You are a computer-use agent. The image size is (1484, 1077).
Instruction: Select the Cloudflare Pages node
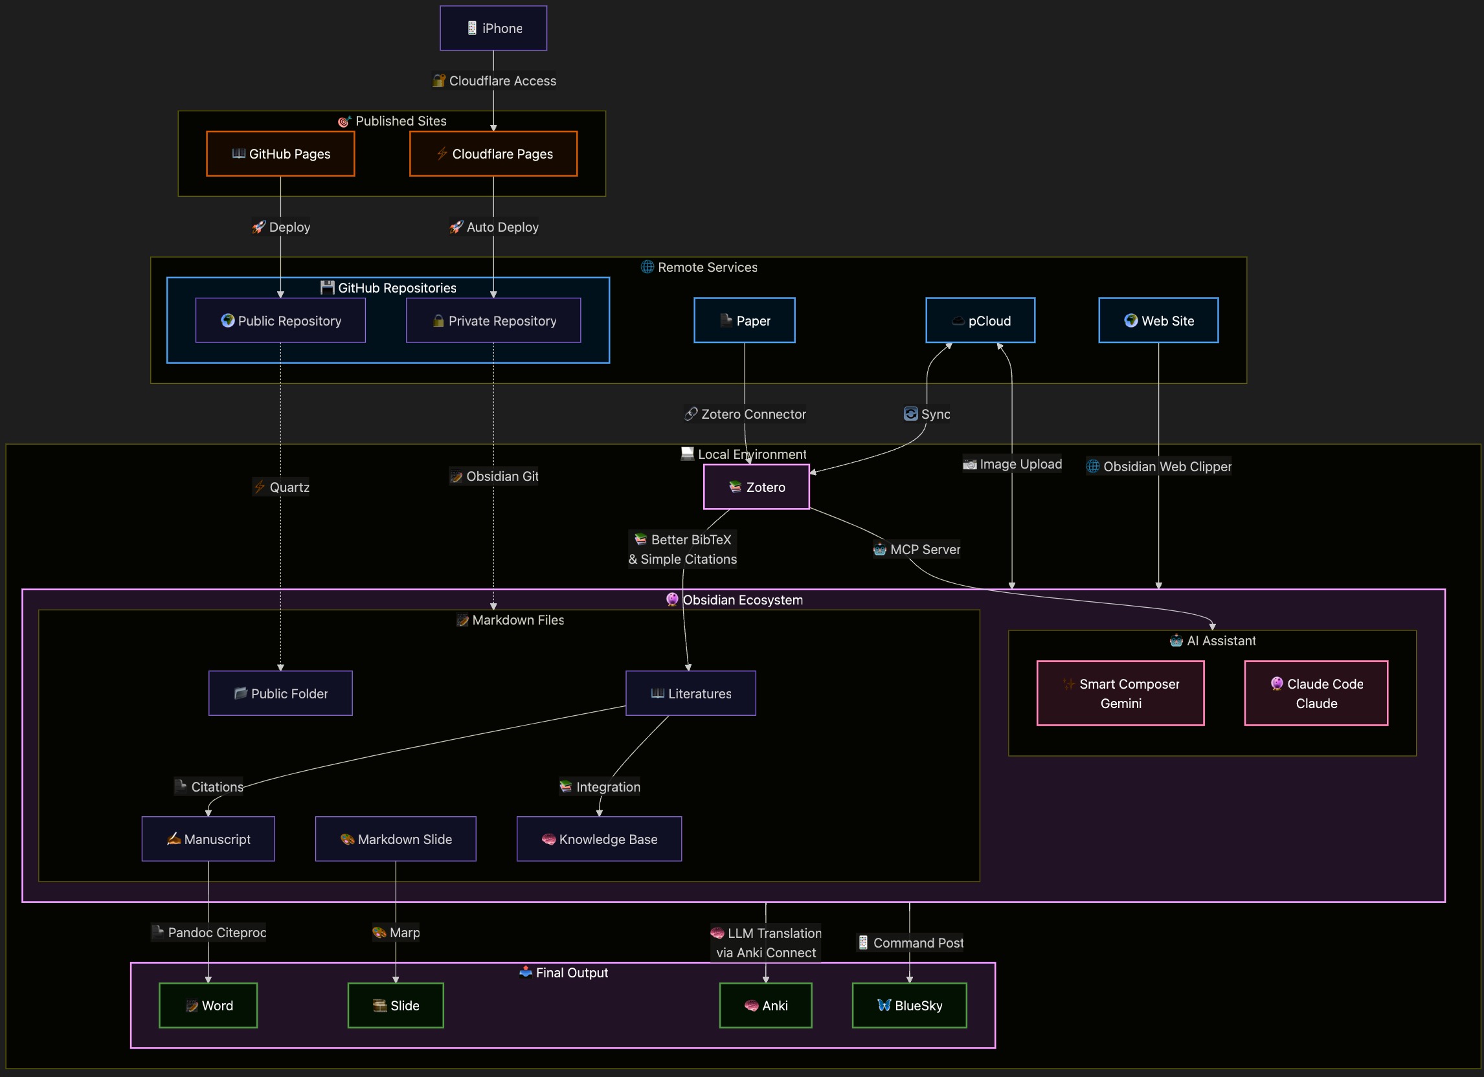tap(493, 153)
